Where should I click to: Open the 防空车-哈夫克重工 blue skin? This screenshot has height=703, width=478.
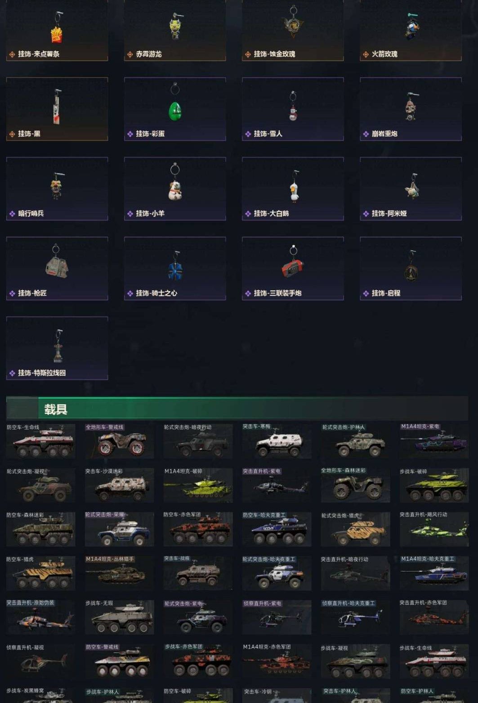(277, 529)
